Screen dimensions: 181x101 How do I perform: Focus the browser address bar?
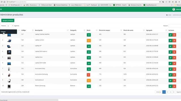(83, 2)
